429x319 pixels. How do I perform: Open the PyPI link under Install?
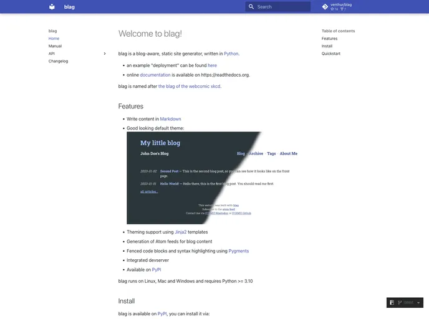pyautogui.click(x=162, y=314)
